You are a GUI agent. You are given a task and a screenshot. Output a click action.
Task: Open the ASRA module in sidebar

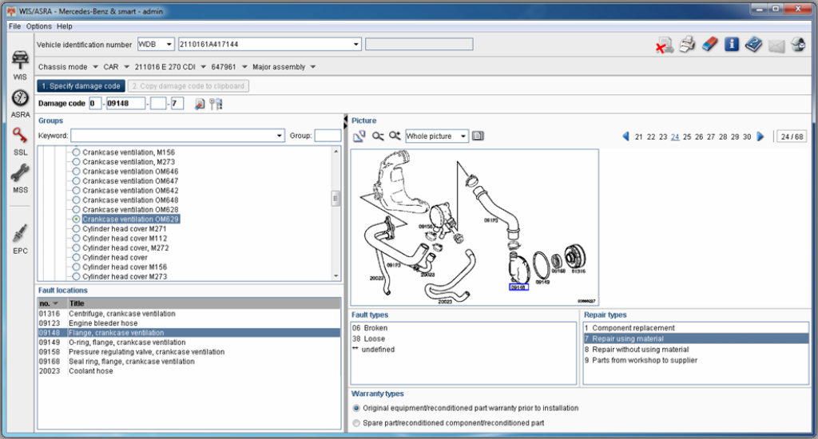tap(20, 104)
